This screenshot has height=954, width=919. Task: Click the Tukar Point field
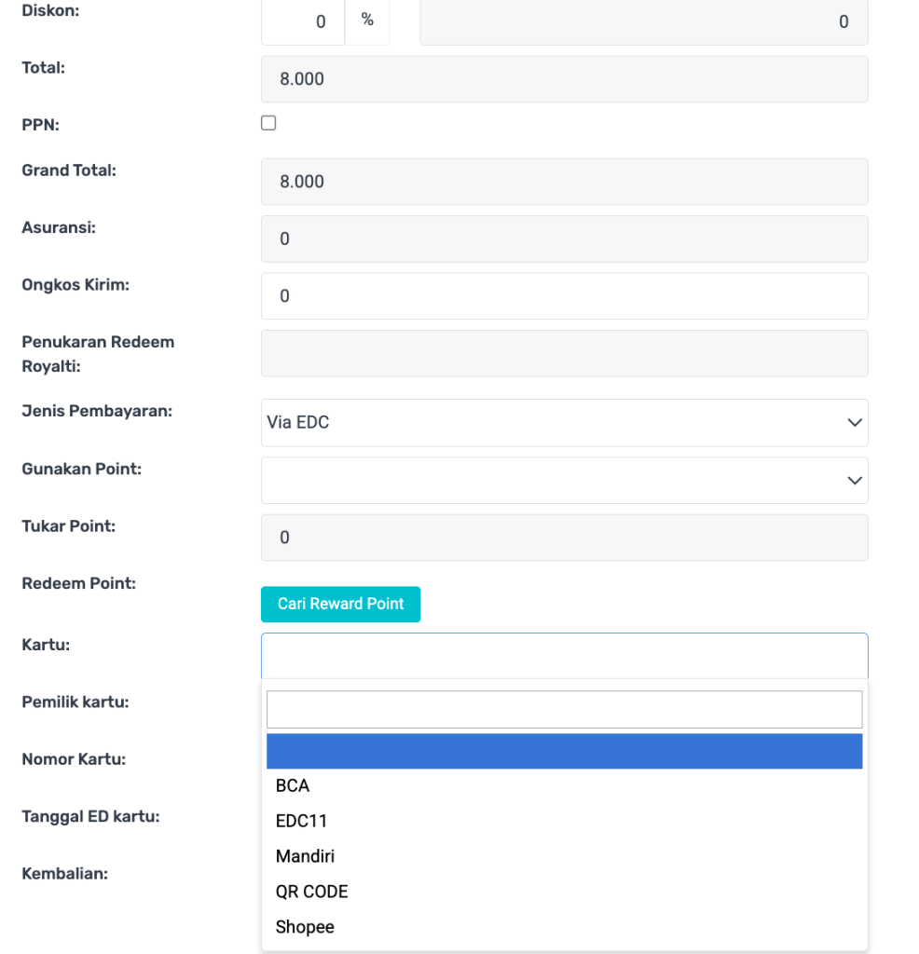[564, 538]
